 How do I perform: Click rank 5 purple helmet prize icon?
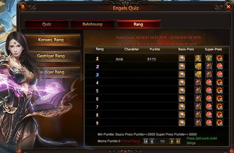[x=198, y=90]
